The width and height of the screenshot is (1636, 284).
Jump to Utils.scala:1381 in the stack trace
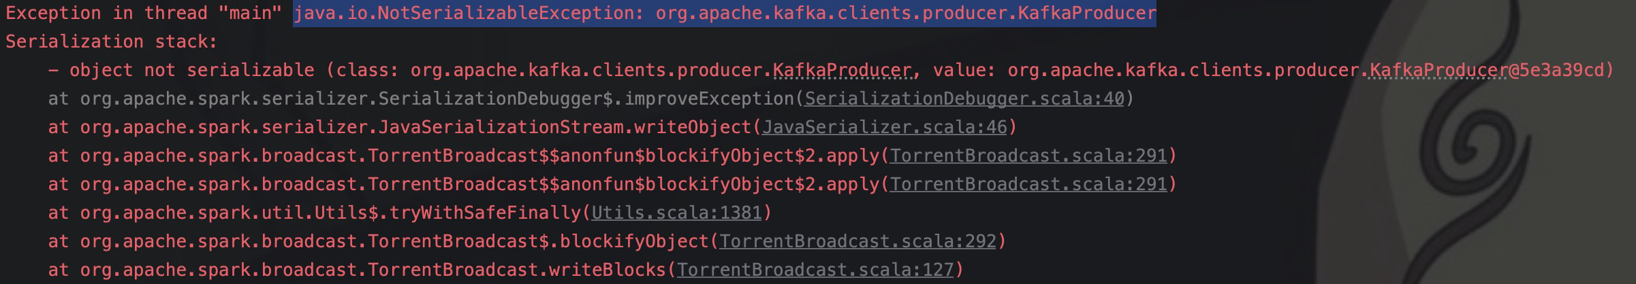pyautogui.click(x=676, y=213)
